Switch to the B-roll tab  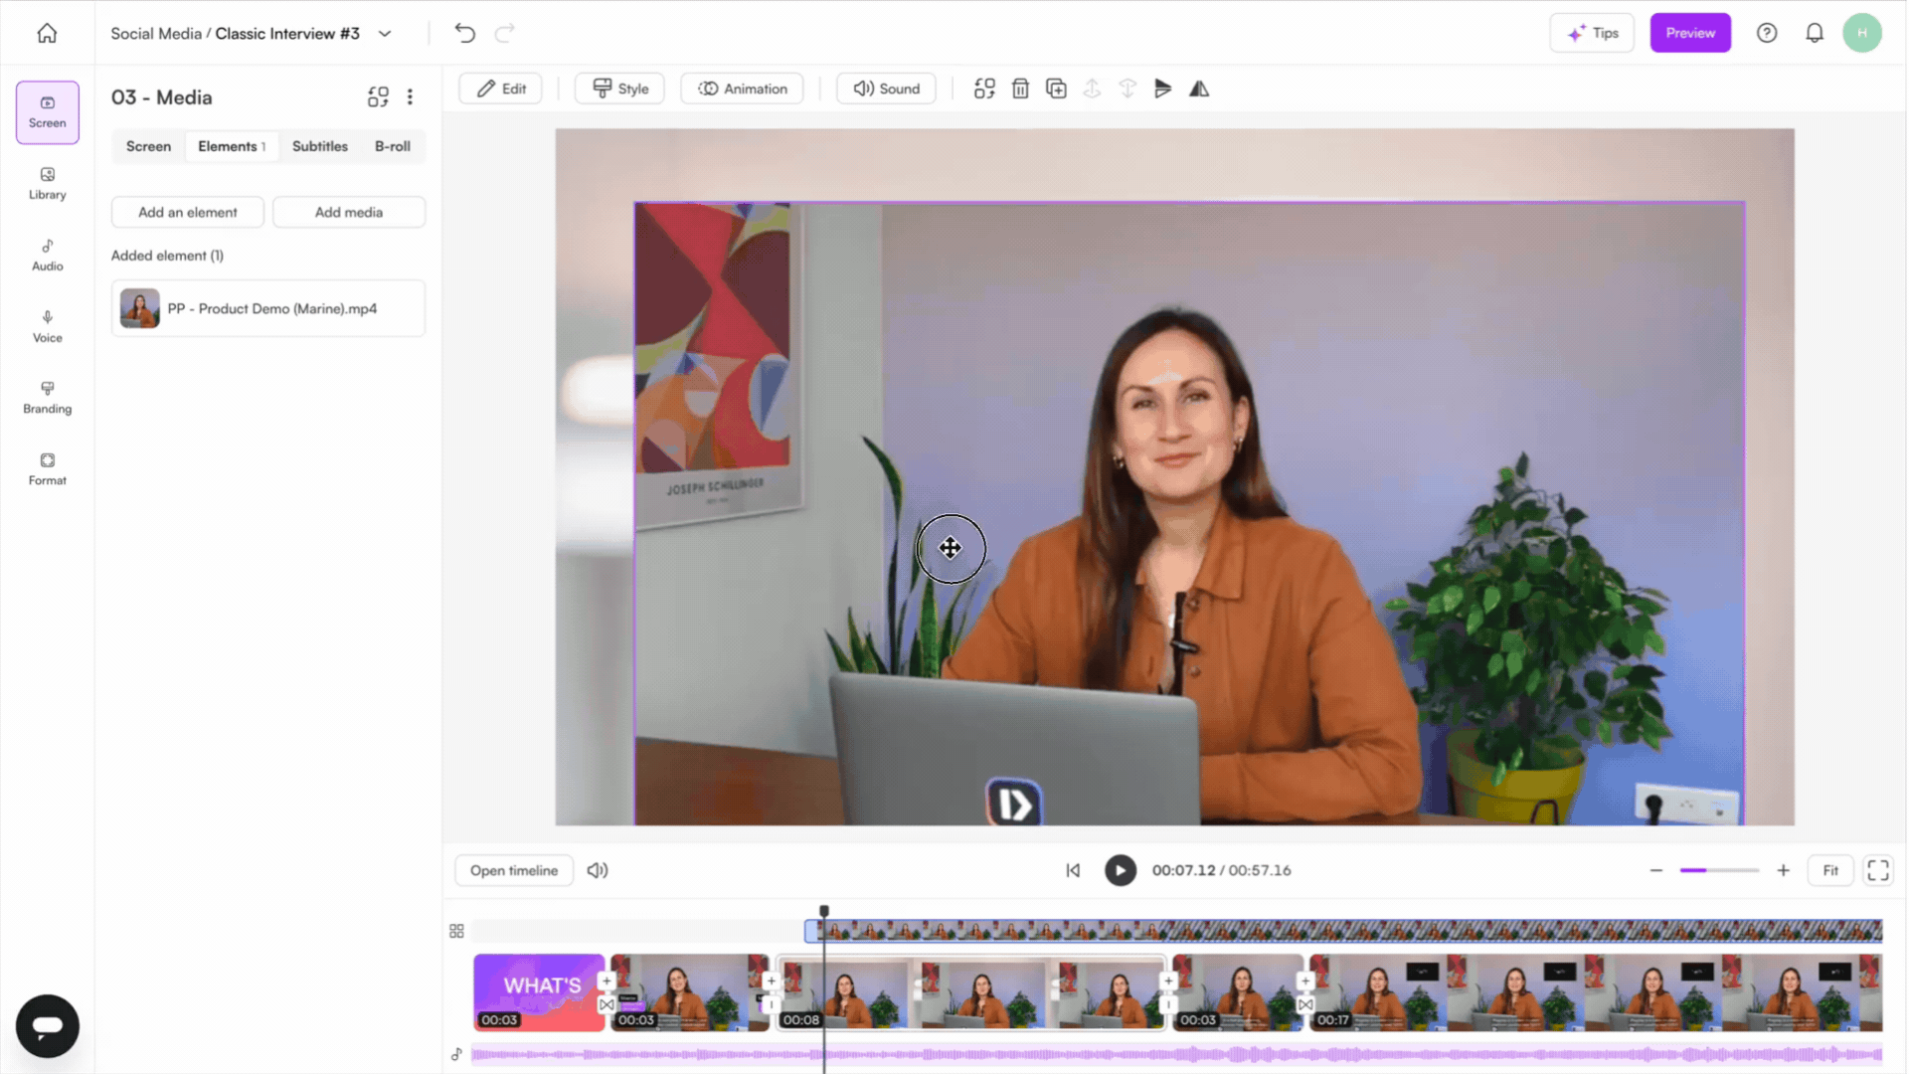[393, 146]
